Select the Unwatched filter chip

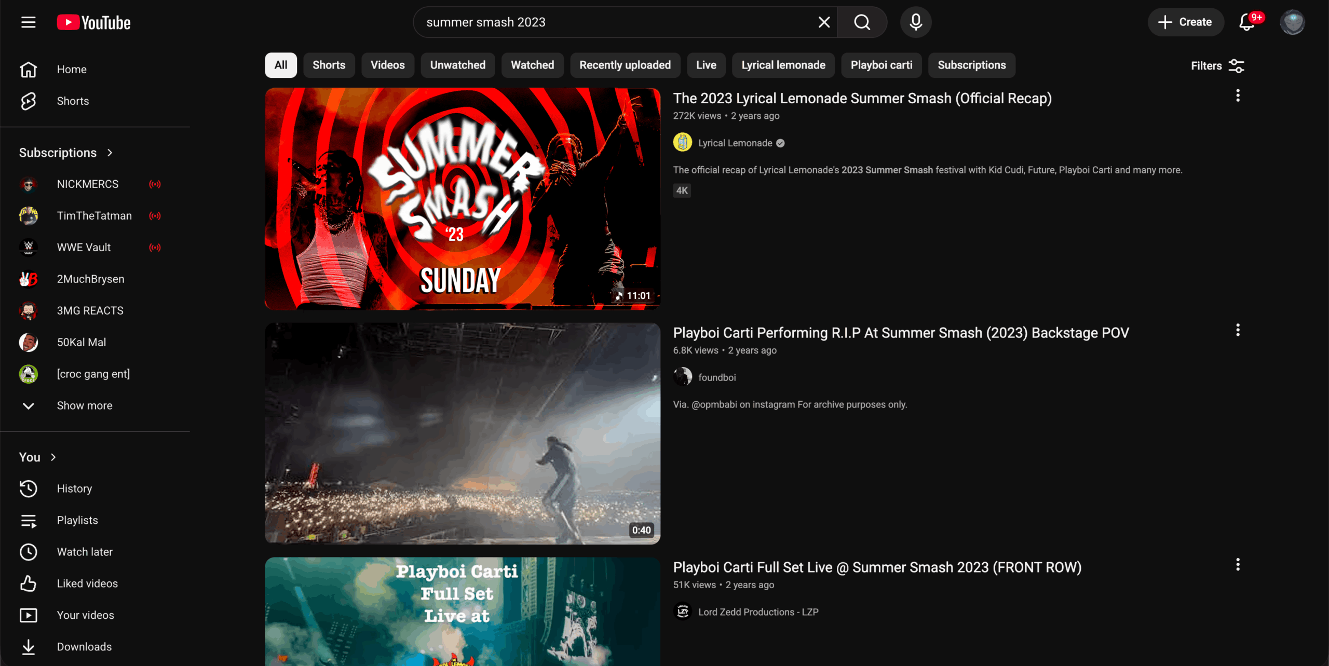457,65
